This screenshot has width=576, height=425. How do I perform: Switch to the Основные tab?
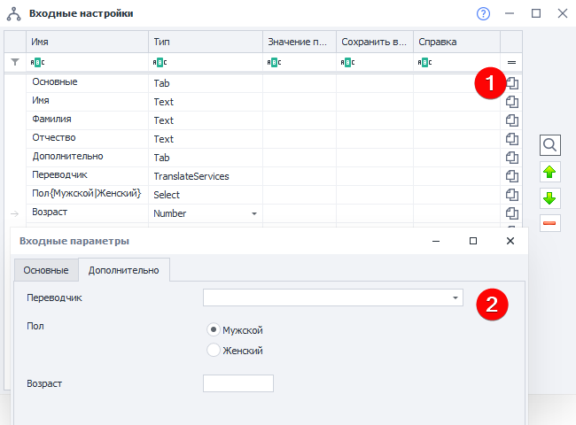(x=46, y=269)
